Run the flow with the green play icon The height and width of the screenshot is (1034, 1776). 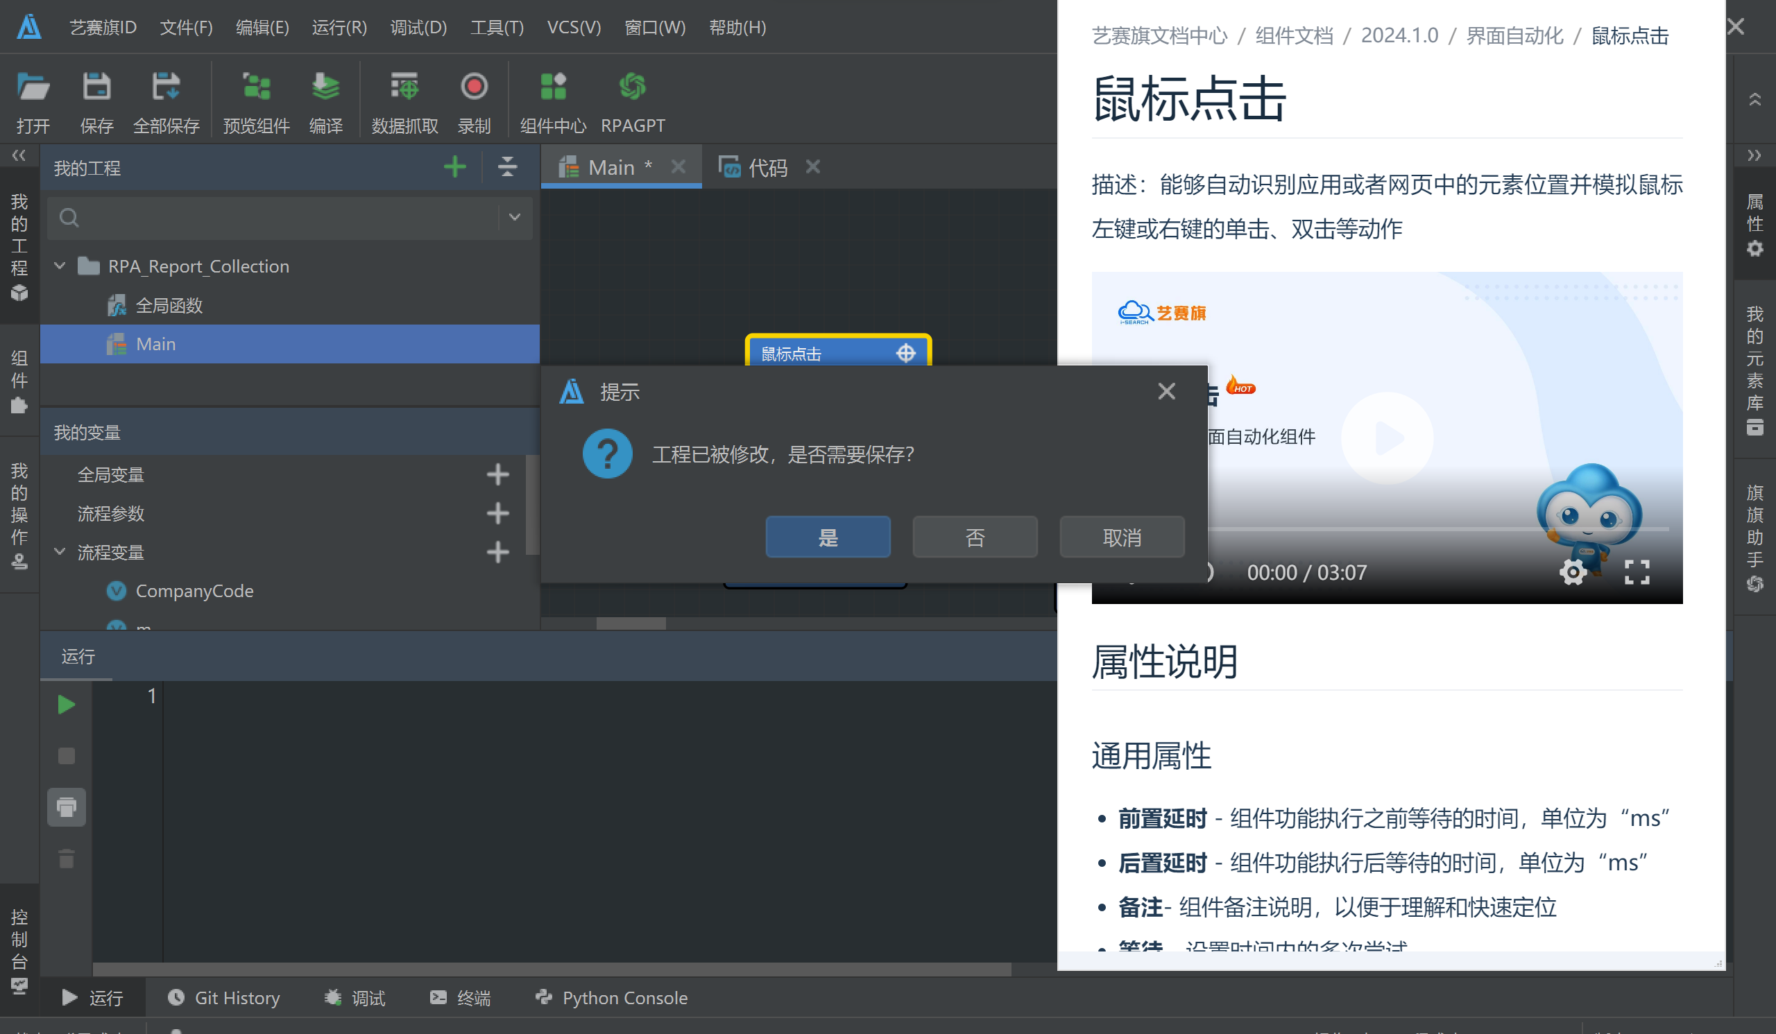[66, 705]
